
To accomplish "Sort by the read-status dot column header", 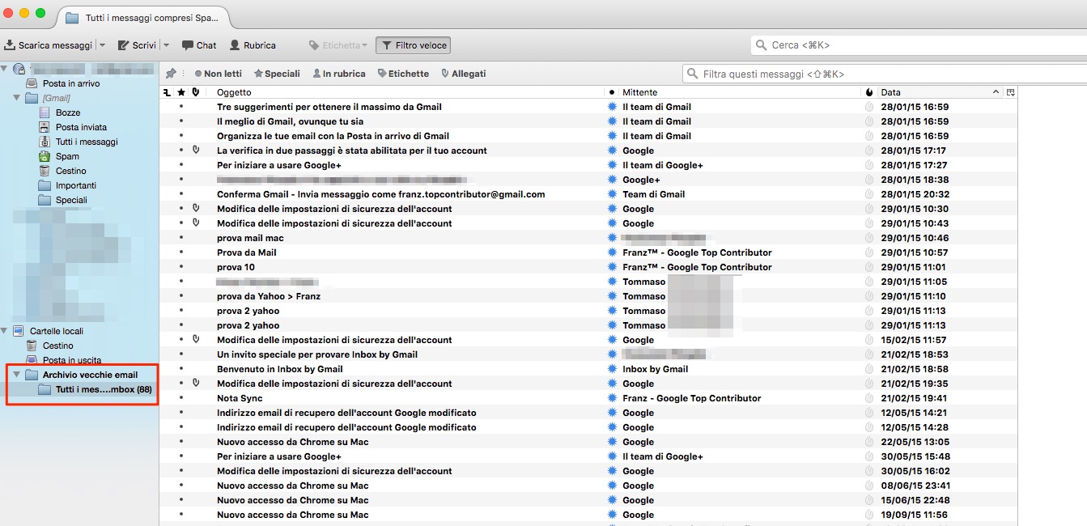I will pyautogui.click(x=612, y=92).
